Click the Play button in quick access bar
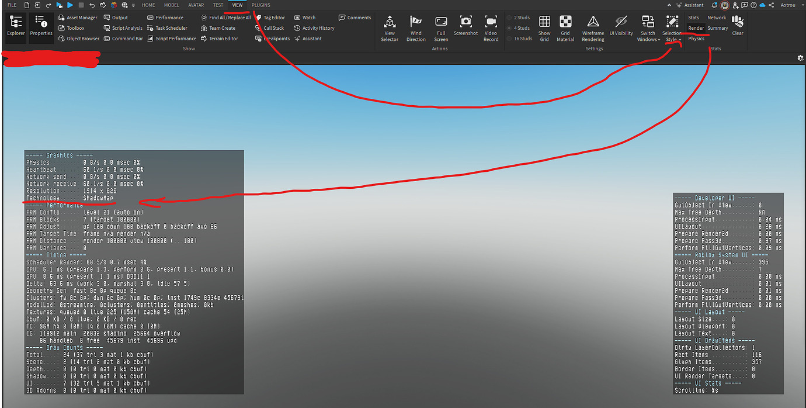 coord(70,5)
